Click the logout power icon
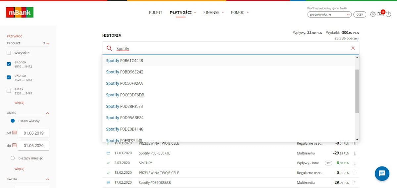This screenshot has width=397, height=188. (388, 14)
